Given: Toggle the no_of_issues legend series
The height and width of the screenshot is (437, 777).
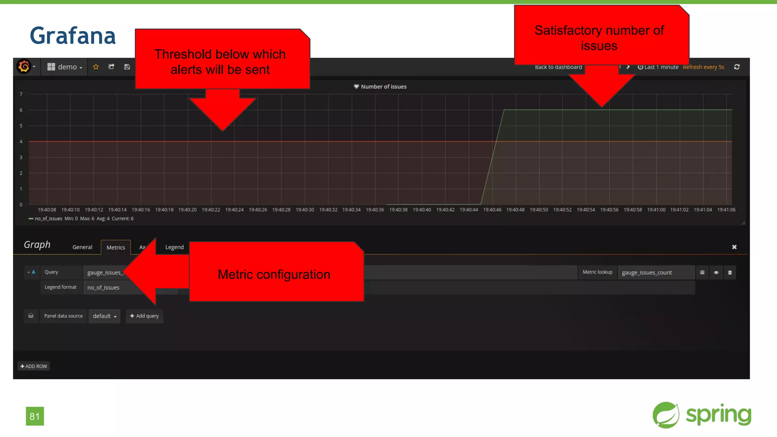Looking at the screenshot, I should pos(49,218).
